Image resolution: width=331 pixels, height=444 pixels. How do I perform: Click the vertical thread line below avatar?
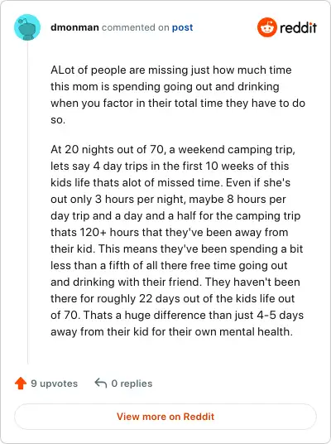coord(28,202)
